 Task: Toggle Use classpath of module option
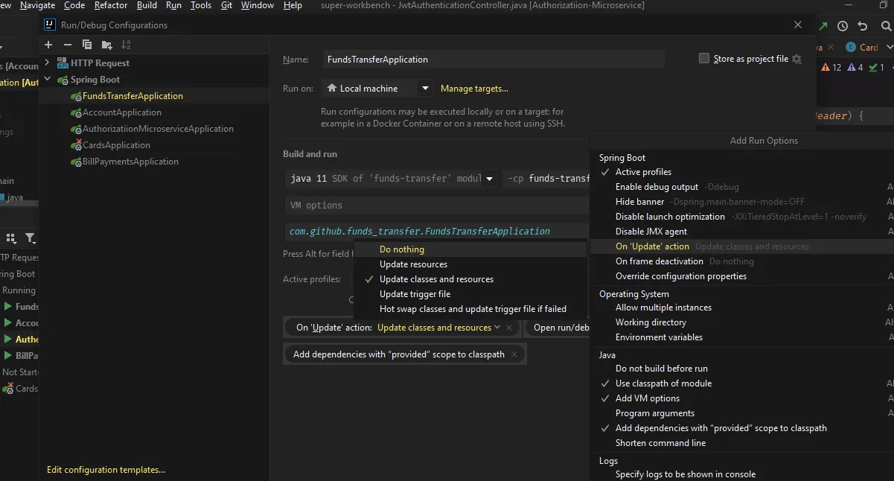pos(662,383)
